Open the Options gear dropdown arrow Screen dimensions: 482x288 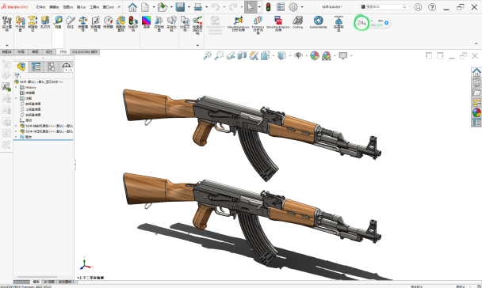(x=302, y=7)
